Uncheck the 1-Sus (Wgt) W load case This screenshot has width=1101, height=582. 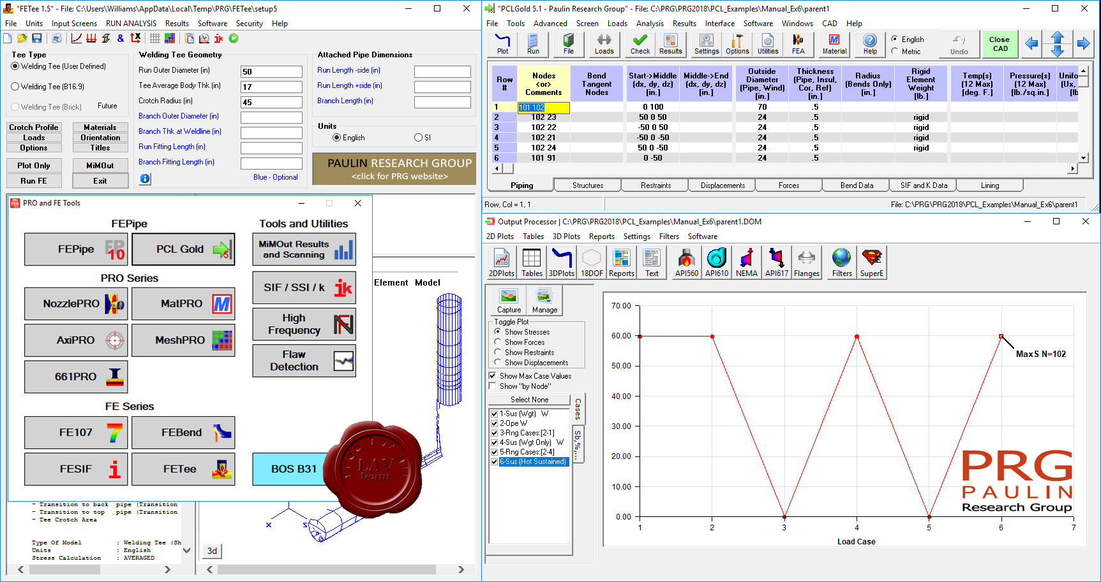(x=494, y=414)
